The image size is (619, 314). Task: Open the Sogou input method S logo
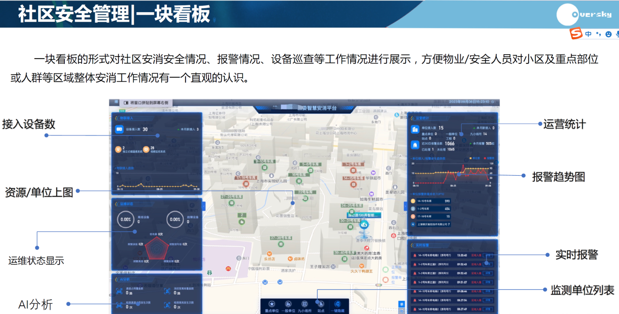[x=575, y=34]
